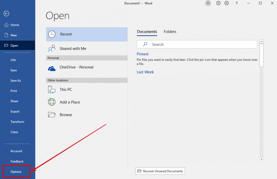Click the Browse label
Image resolution: width=277 pixels, height=179 pixels.
click(x=66, y=115)
